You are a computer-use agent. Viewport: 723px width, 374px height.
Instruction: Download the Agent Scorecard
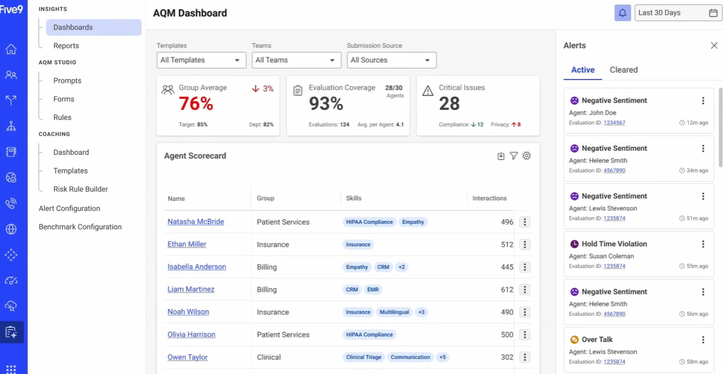point(501,156)
